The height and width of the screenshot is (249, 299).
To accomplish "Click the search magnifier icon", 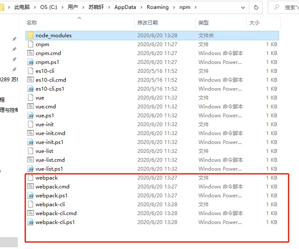I will (277, 7).
